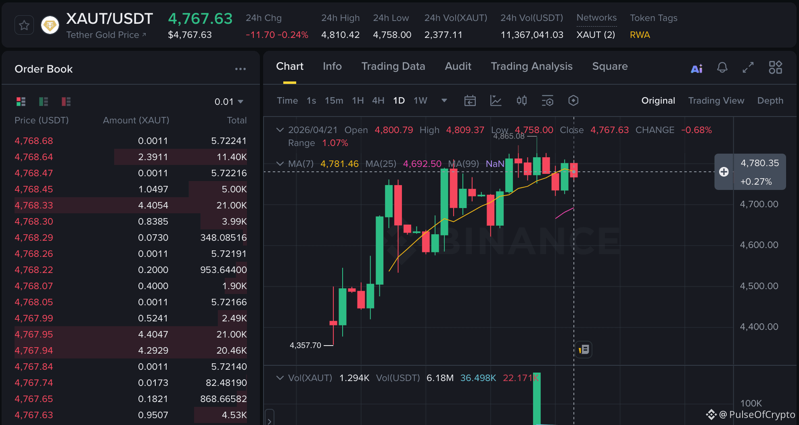Open chart settings hexagon icon
Viewport: 799px width, 425px height.
coord(573,100)
